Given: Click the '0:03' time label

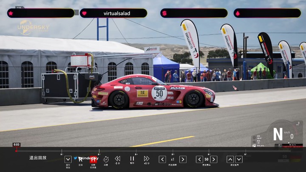Looking at the screenshot, I should pyautogui.click(x=17, y=145).
